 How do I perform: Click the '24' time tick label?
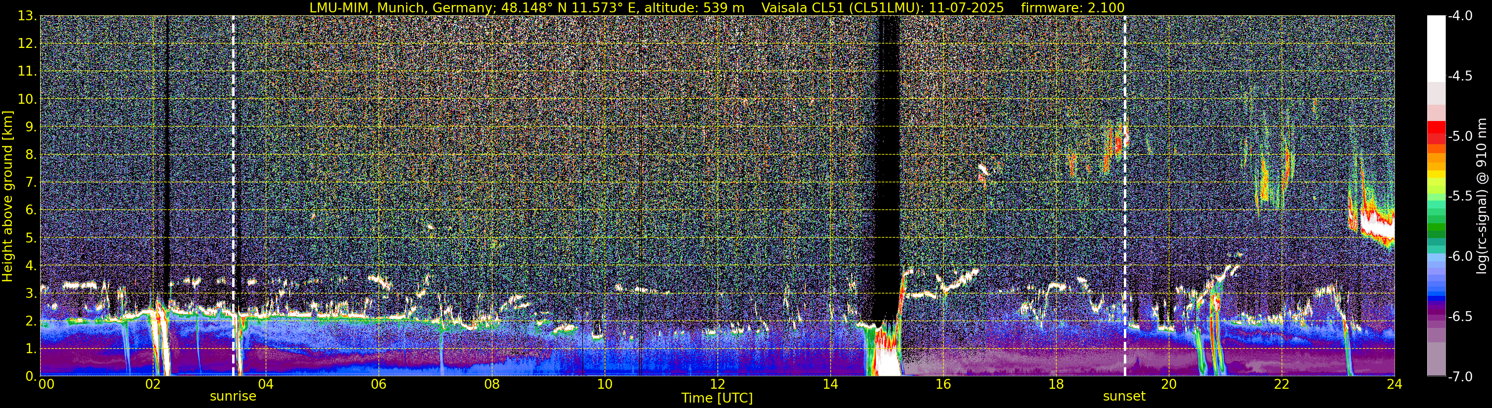(1395, 384)
